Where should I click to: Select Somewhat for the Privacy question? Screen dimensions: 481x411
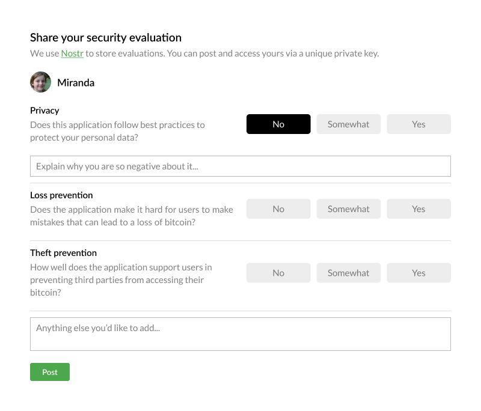click(x=348, y=124)
